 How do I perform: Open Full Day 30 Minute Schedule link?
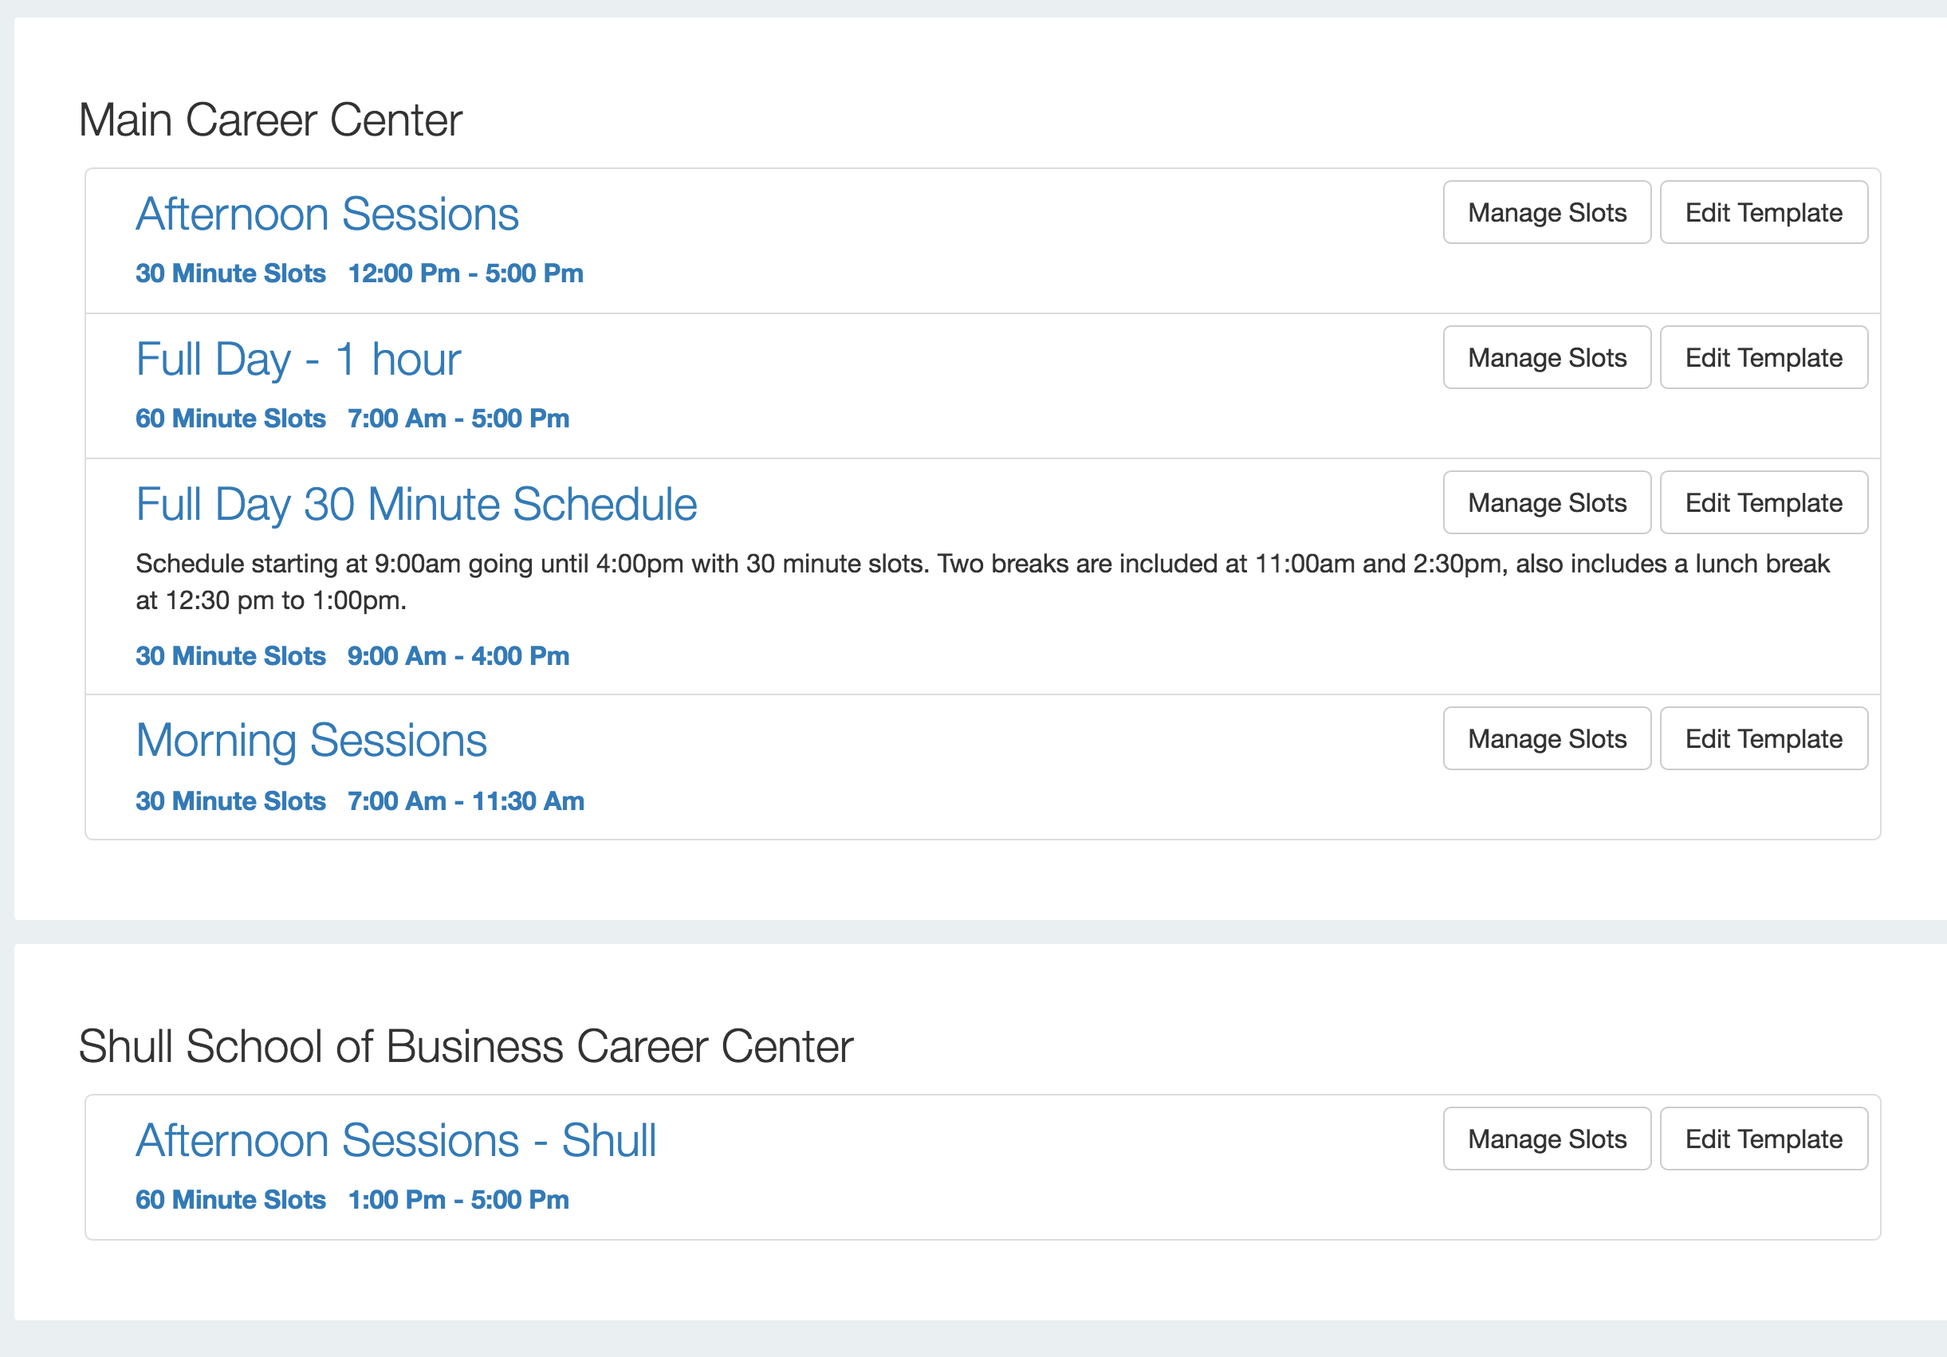click(416, 504)
